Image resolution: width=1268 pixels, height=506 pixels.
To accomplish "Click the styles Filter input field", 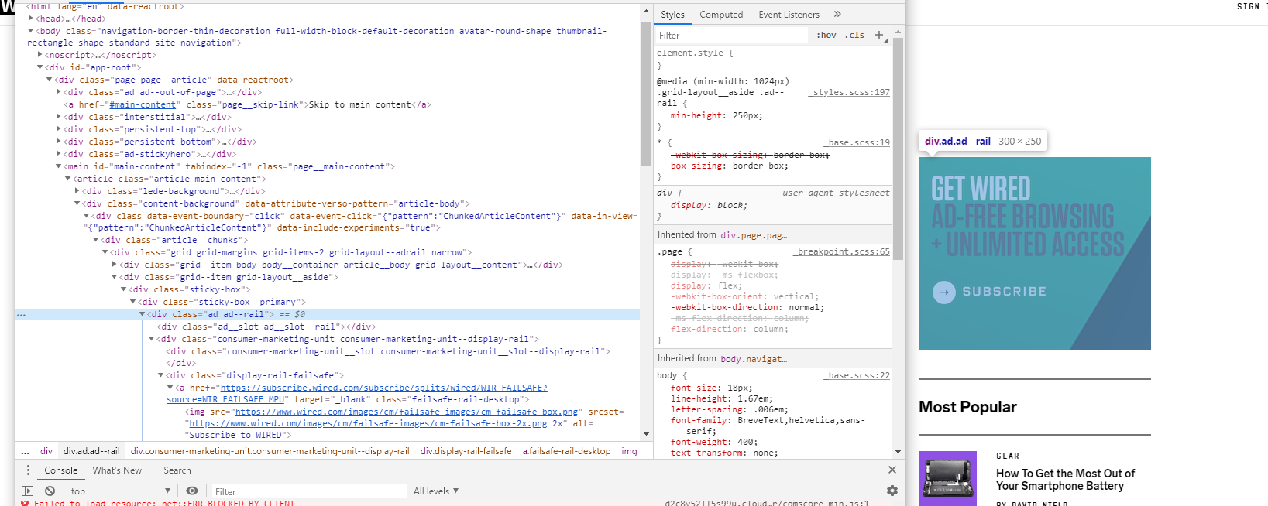I will point(732,36).
